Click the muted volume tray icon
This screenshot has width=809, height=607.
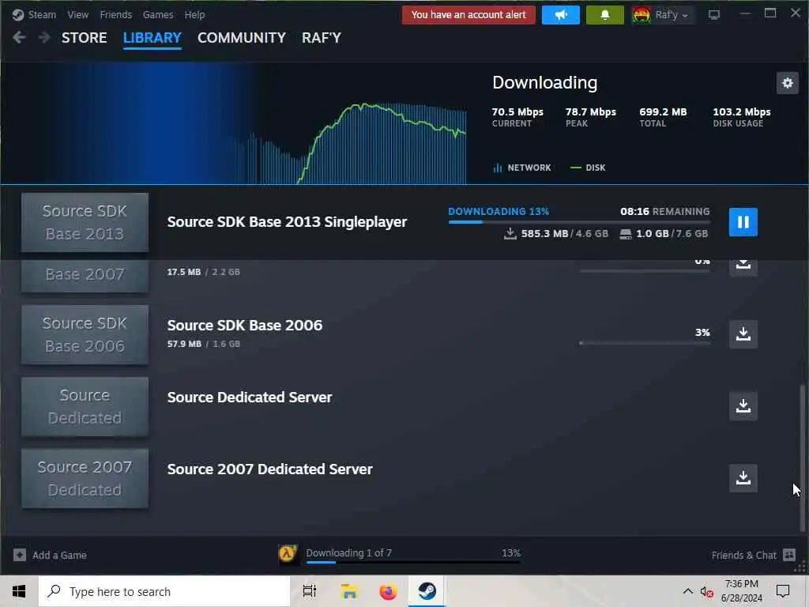coord(706,591)
